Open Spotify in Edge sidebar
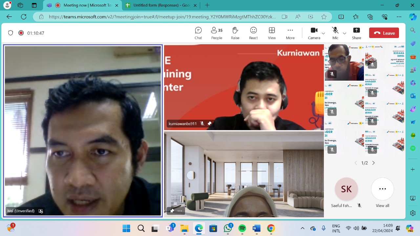This screenshot has height=236, width=420. tap(413, 148)
